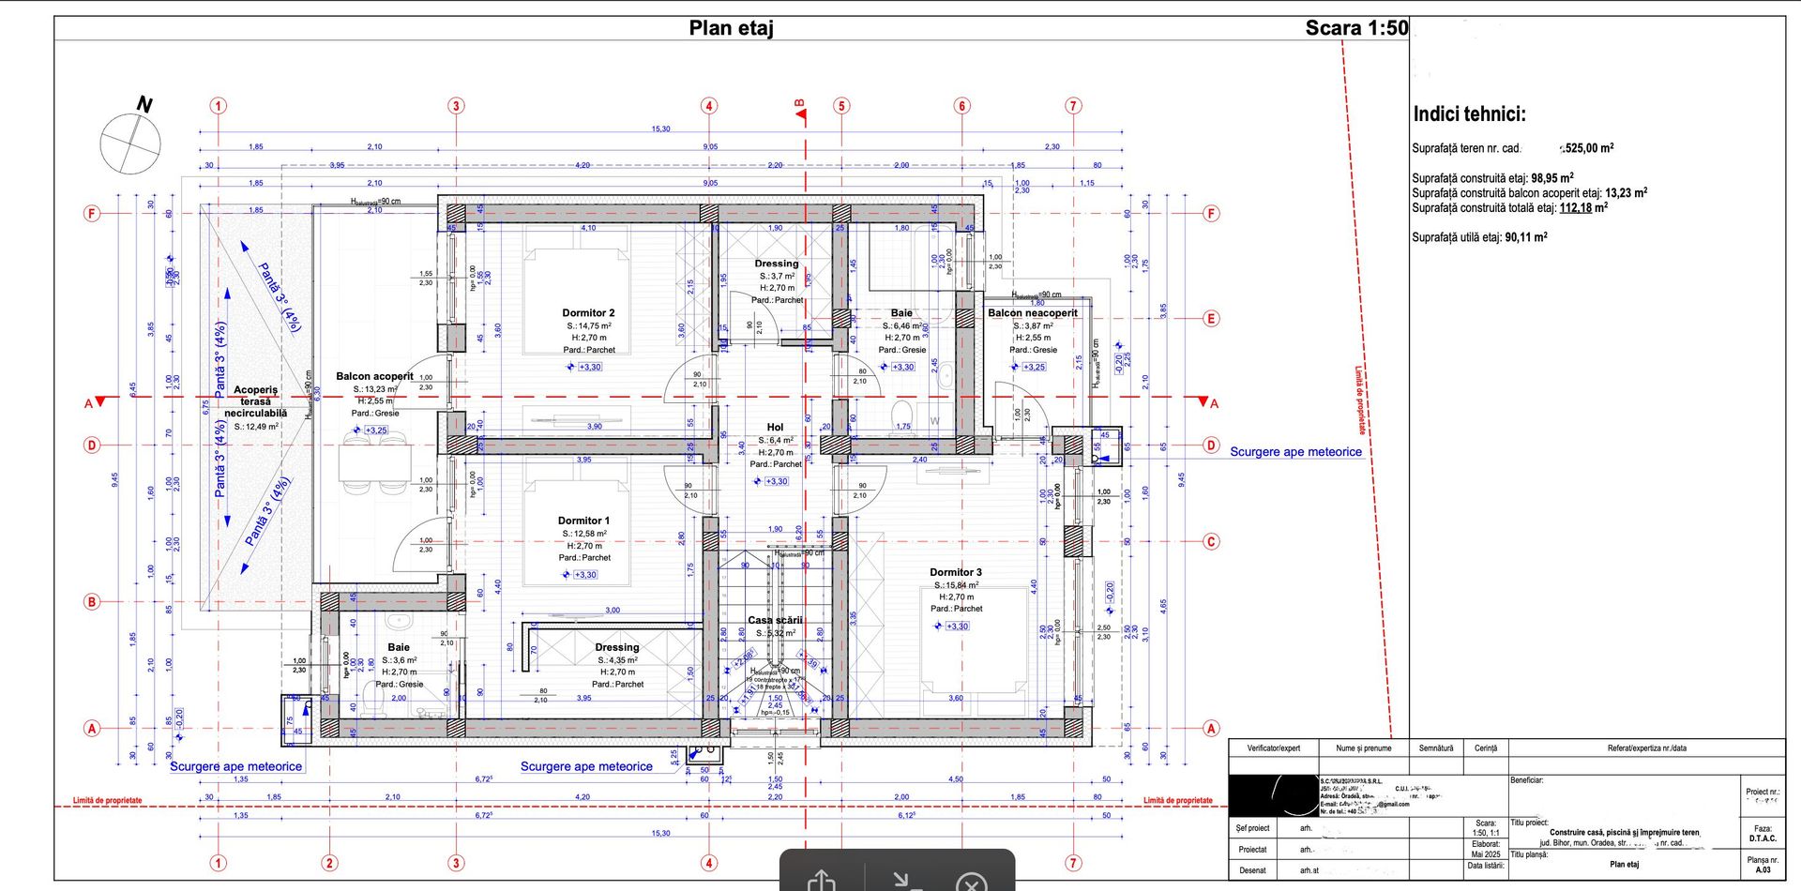The height and width of the screenshot is (891, 1801).
Task: Click the Acoperiș terasă necirculabilă label
Action: click(x=255, y=401)
